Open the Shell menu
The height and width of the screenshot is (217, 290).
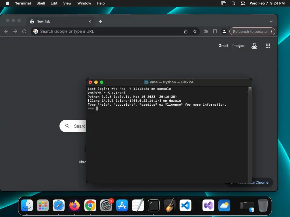tap(41, 3)
